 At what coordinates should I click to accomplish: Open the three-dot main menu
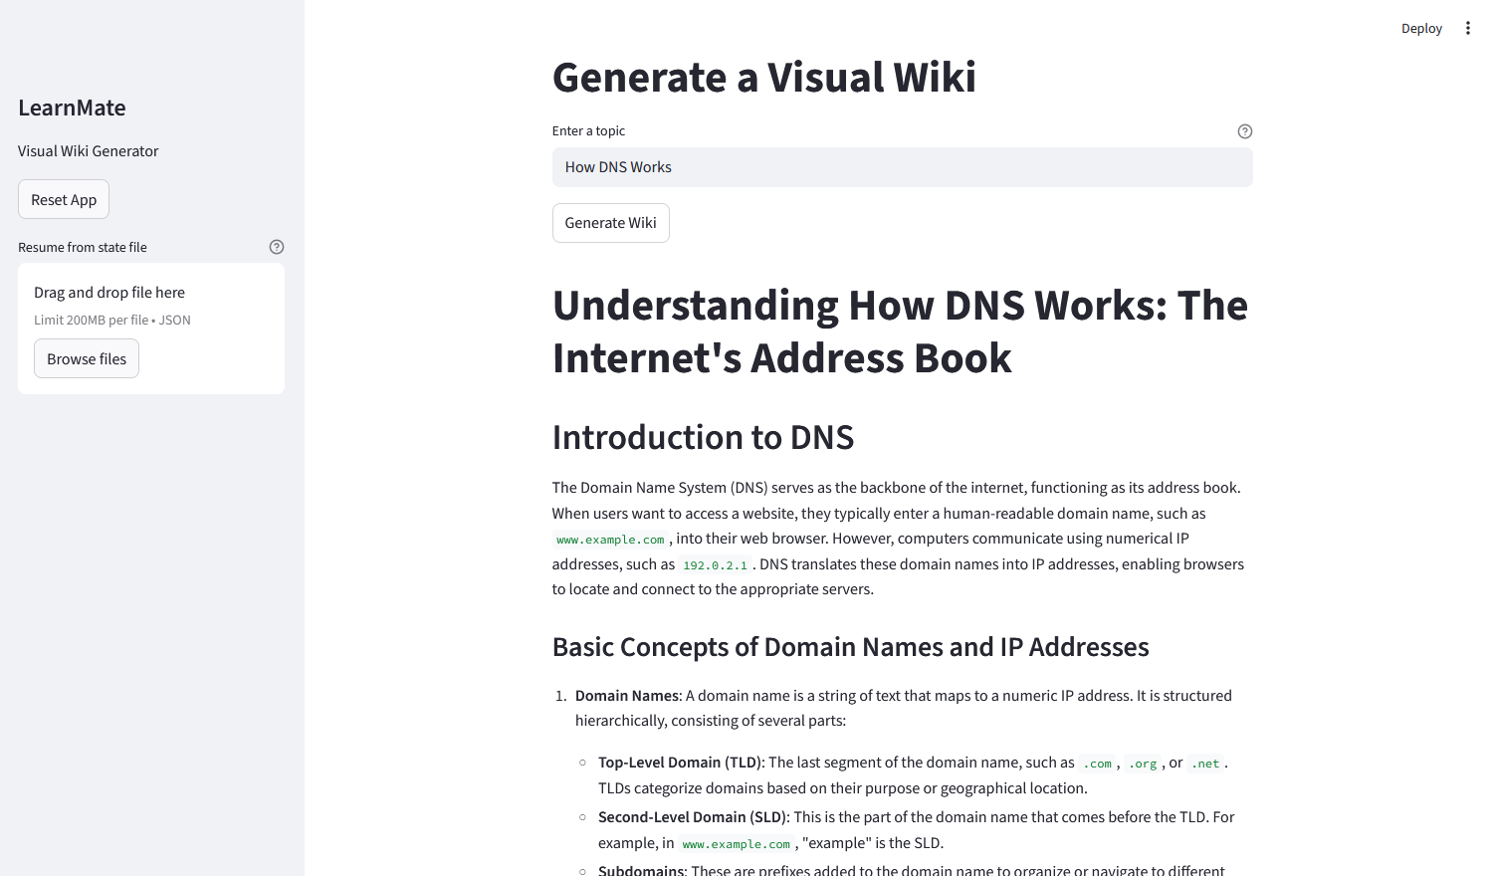point(1467,28)
